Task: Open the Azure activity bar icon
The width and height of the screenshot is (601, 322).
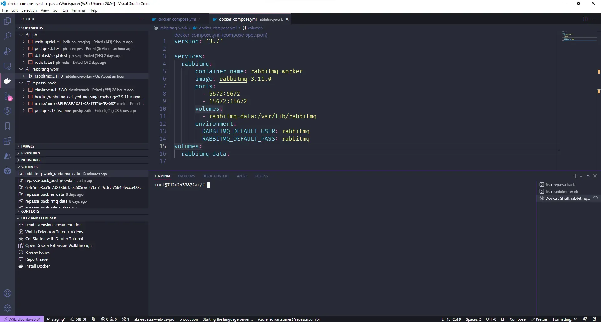Action: point(8,156)
